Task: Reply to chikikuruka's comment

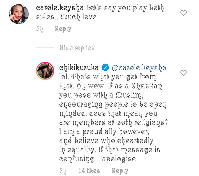Action: pos(120,171)
